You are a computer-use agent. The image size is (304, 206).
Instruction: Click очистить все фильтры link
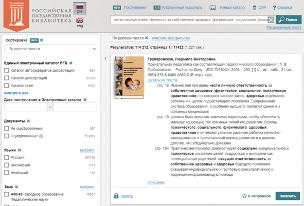tap(171, 38)
